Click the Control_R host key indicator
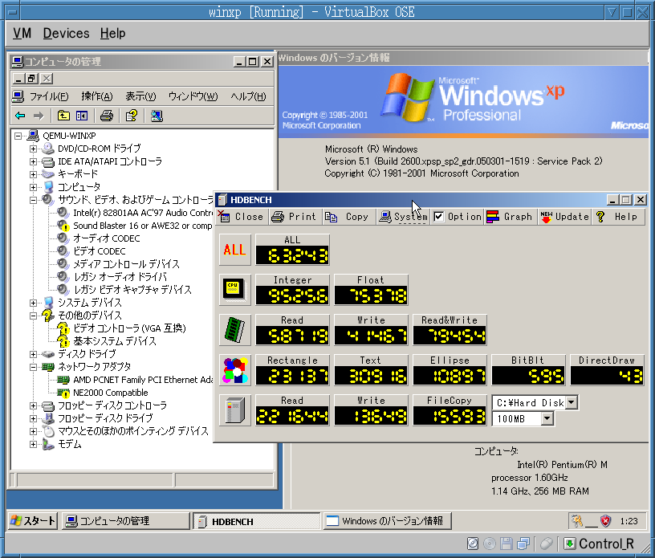The image size is (655, 558). tap(600, 544)
